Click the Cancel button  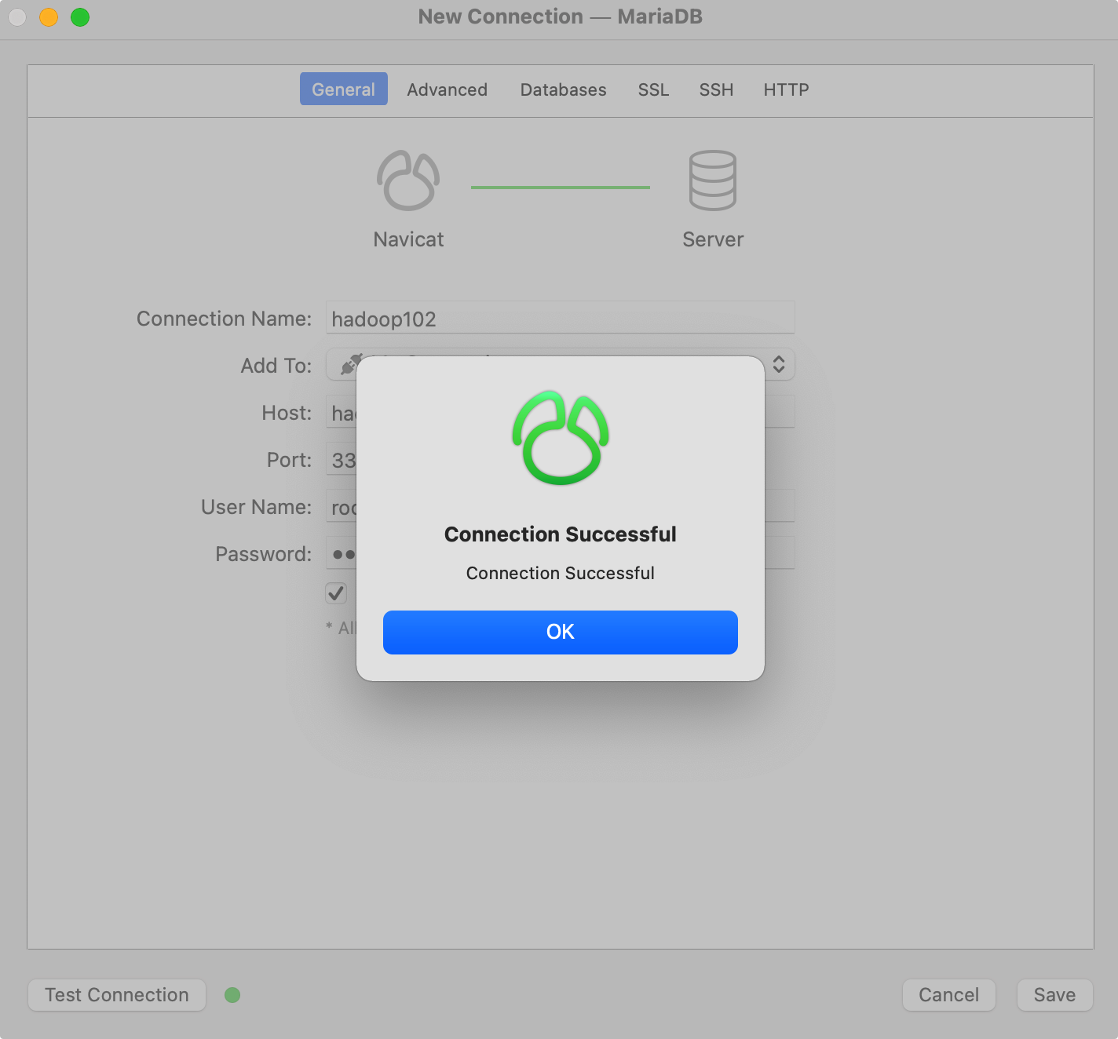pyautogui.click(x=948, y=995)
